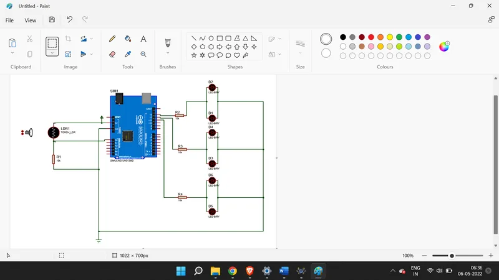The width and height of the screenshot is (499, 280).
Task: Click the scroll down arrow
Action: coord(495,245)
